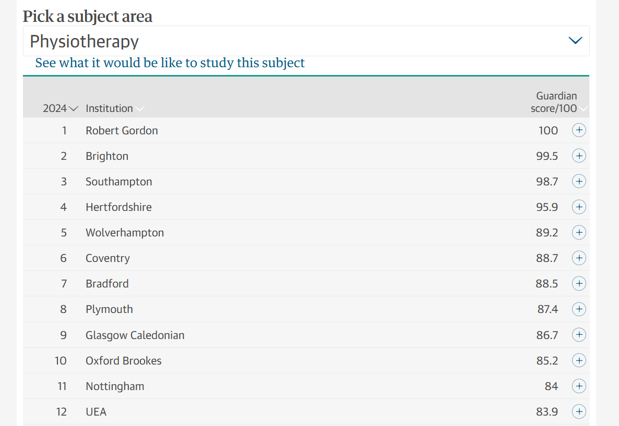Sort by Institution column header

coord(114,108)
